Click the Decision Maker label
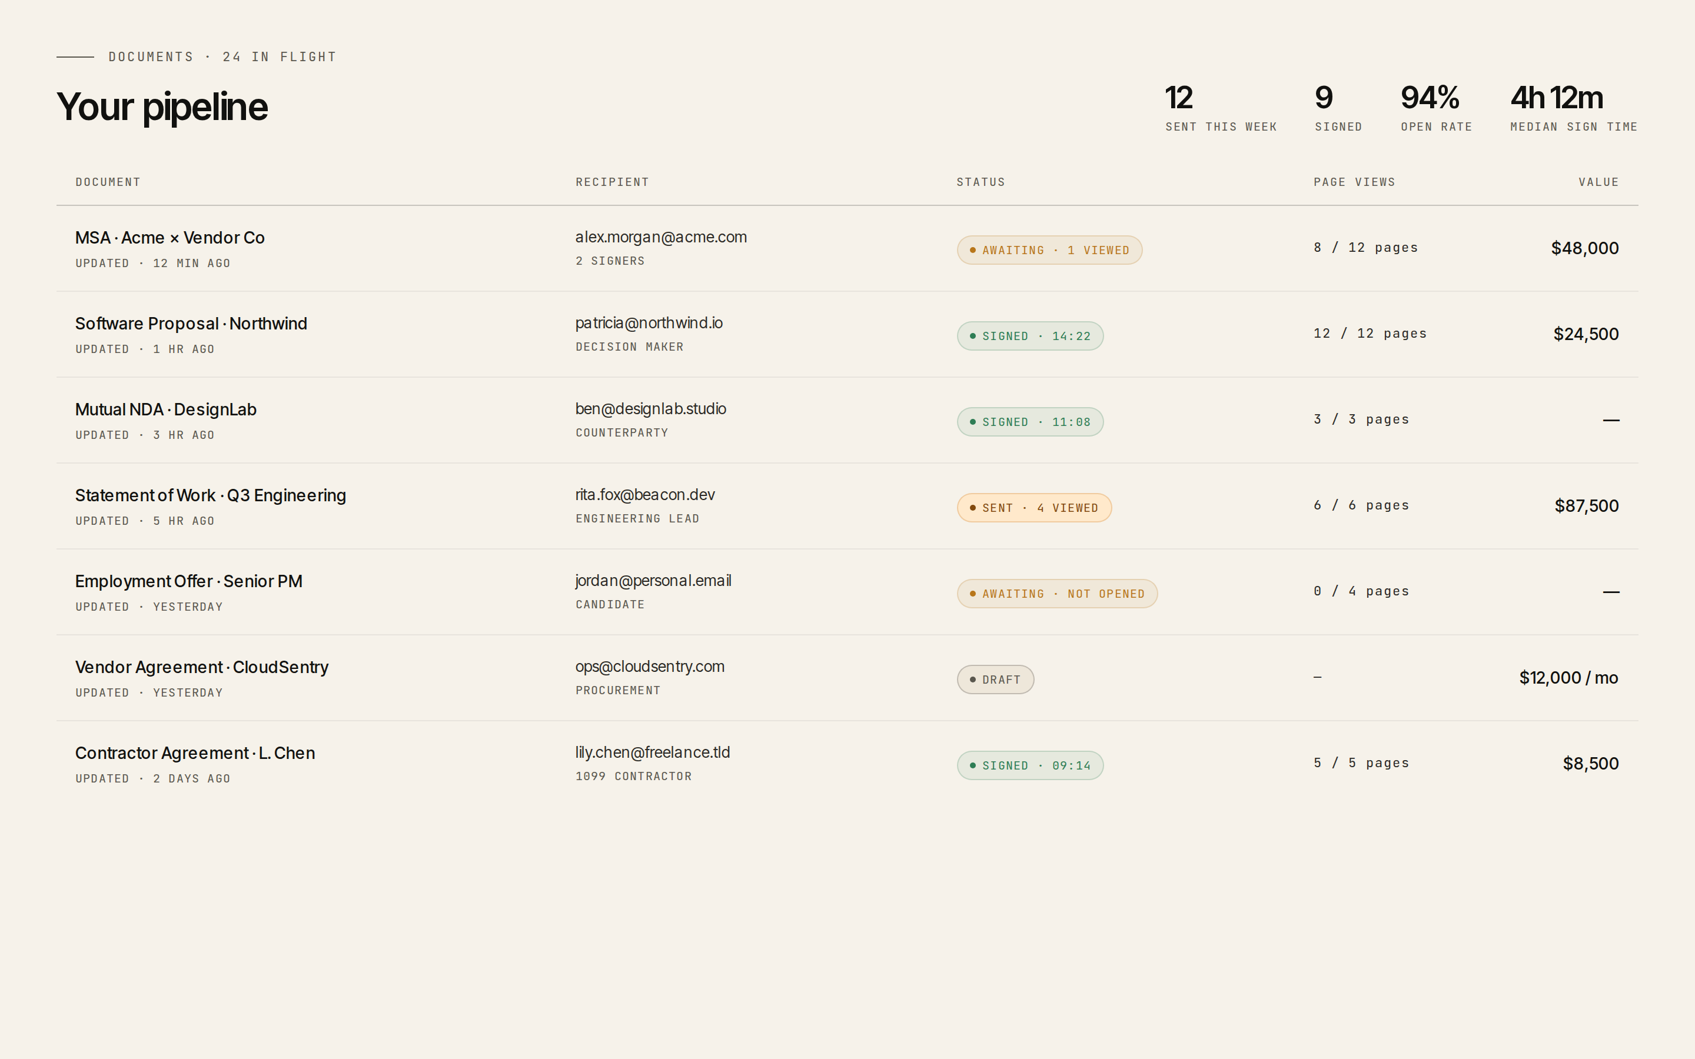This screenshot has height=1059, width=1695. 630,347
